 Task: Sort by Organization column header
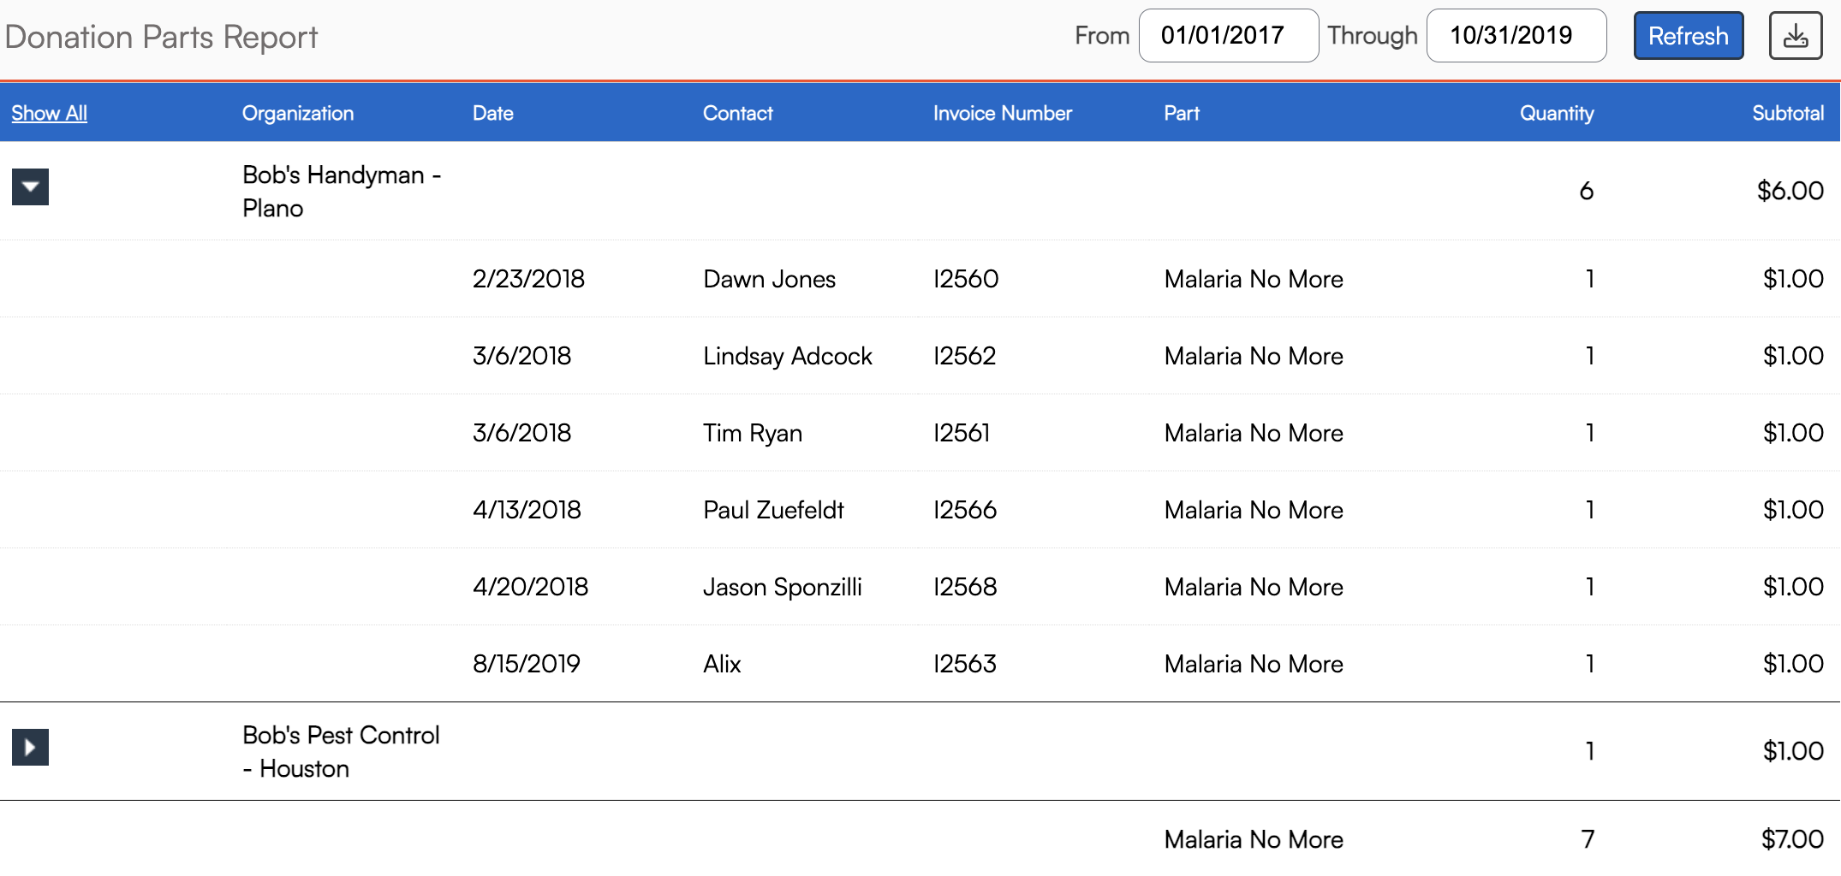(297, 113)
